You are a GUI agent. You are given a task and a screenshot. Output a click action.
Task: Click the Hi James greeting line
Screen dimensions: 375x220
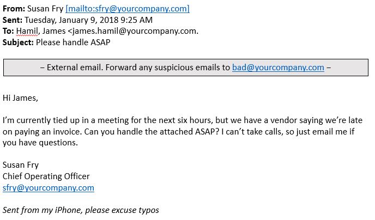click(20, 98)
